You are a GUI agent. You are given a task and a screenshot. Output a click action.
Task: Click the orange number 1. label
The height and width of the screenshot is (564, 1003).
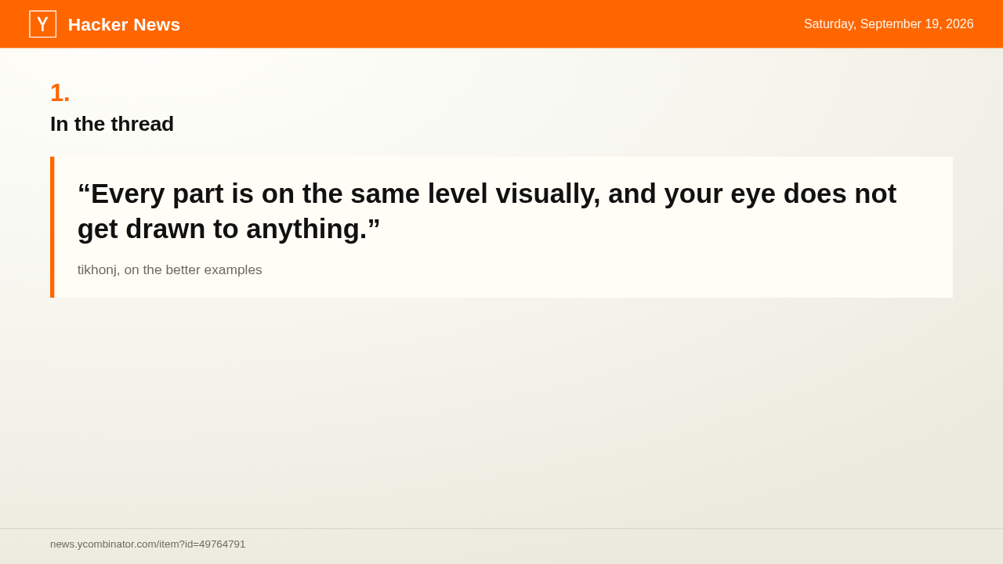pyautogui.click(x=60, y=92)
